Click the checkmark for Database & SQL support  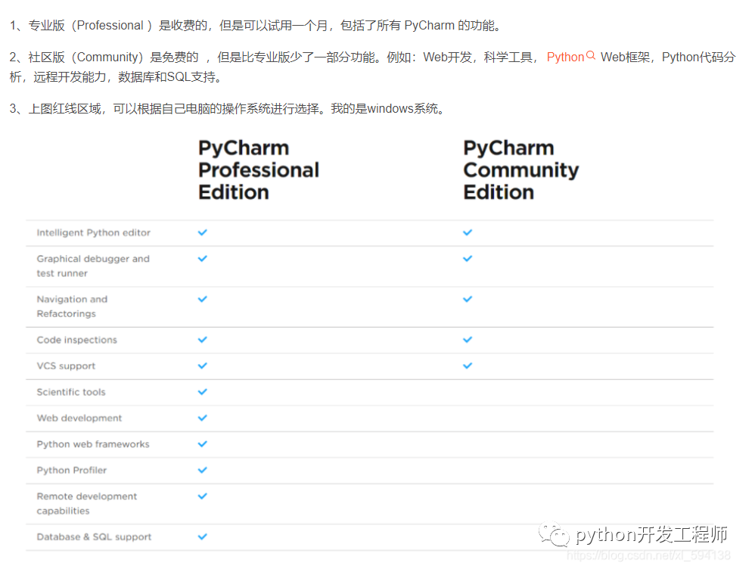click(x=203, y=536)
